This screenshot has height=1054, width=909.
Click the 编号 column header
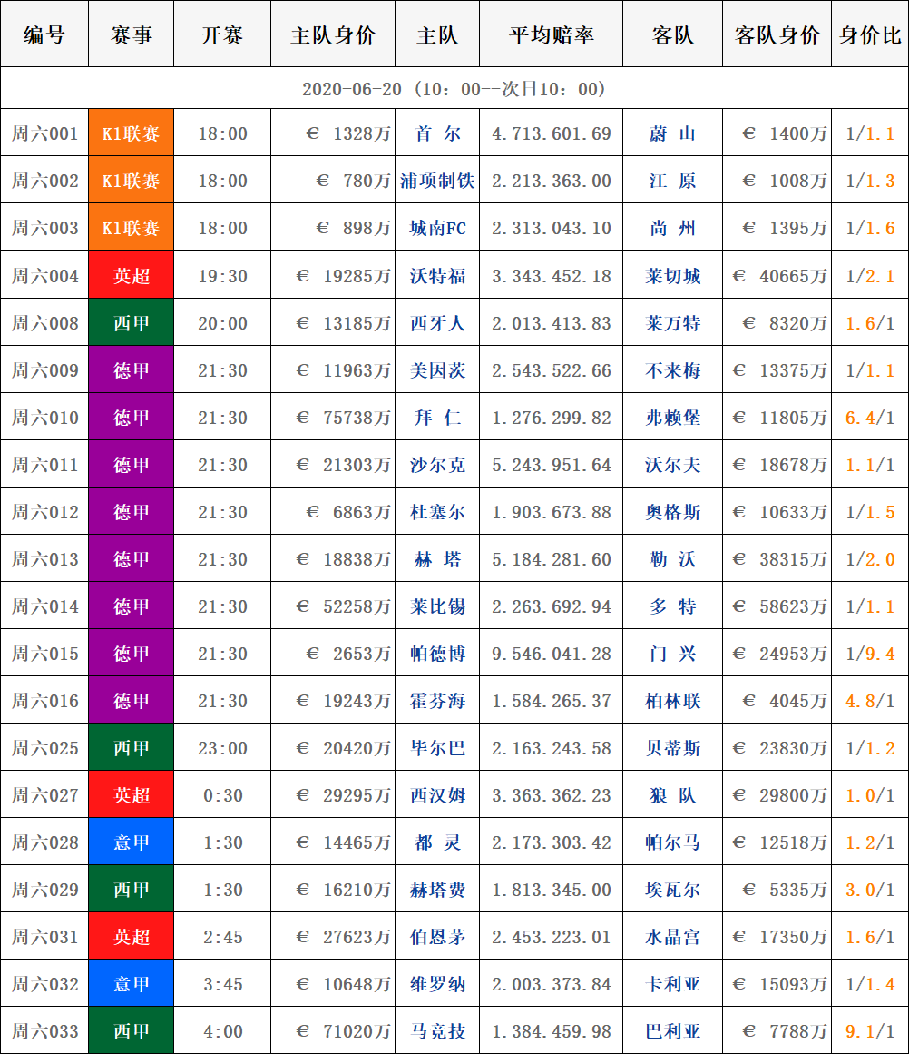44,35
